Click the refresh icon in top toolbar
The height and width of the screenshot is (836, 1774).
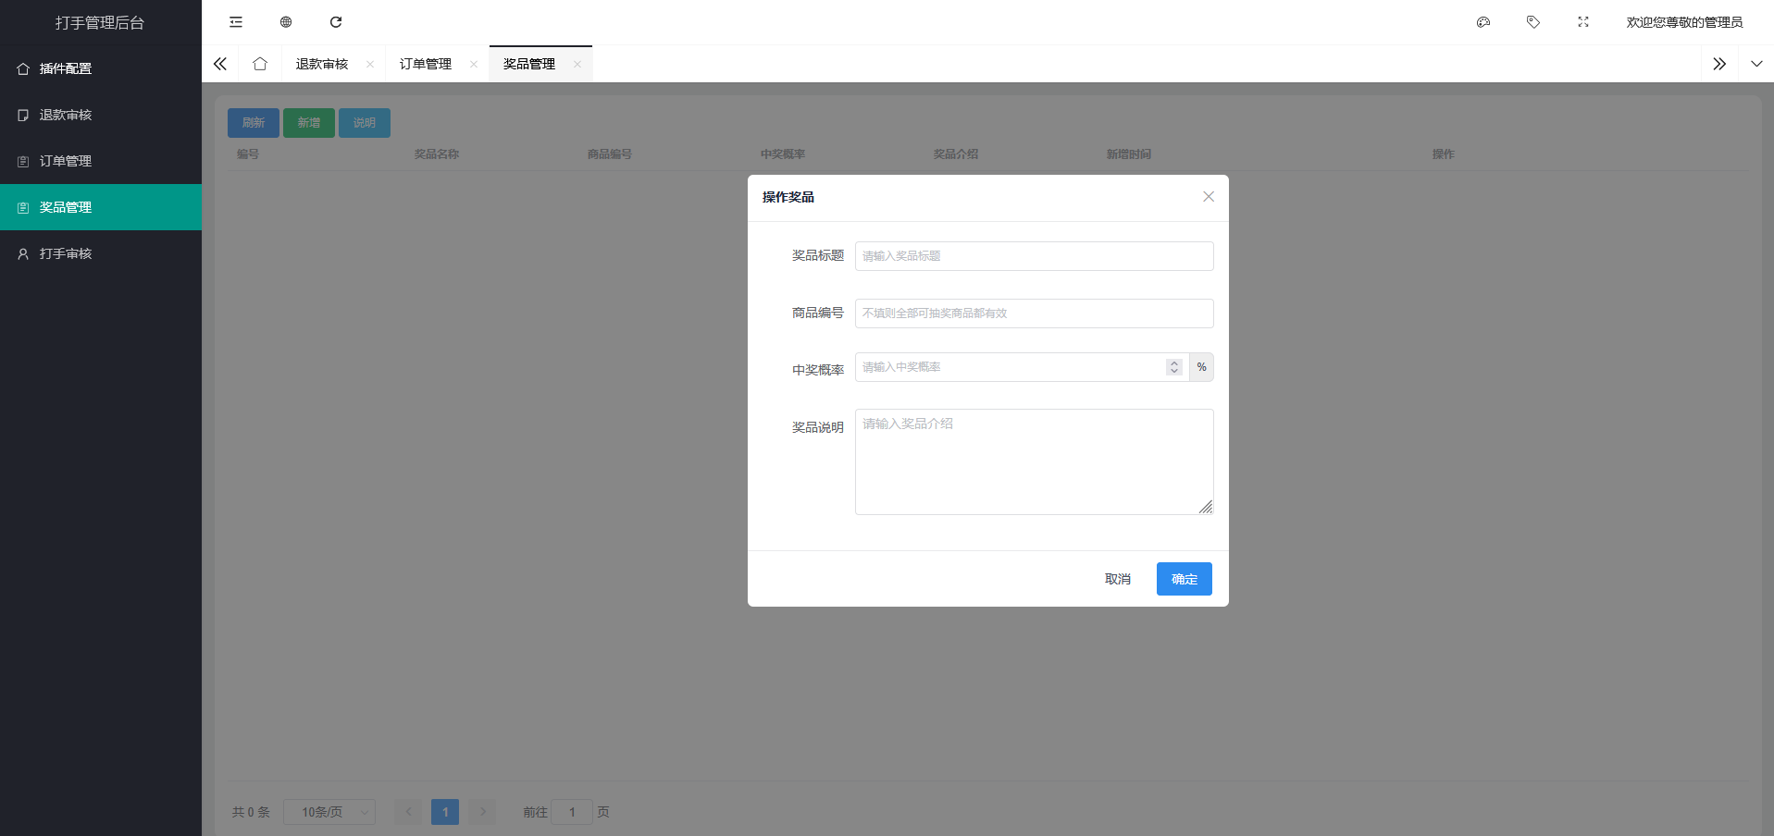click(x=336, y=22)
